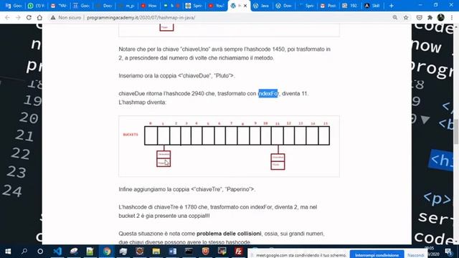
Task: Click the 'Nascondi' link in sharing bar
Action: point(416,255)
